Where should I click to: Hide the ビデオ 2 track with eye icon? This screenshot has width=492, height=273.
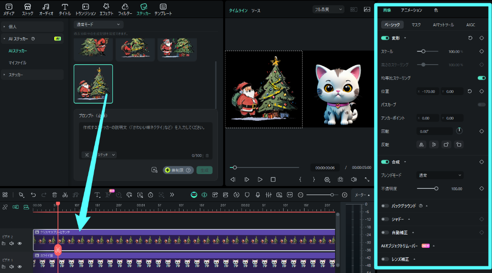point(20,244)
